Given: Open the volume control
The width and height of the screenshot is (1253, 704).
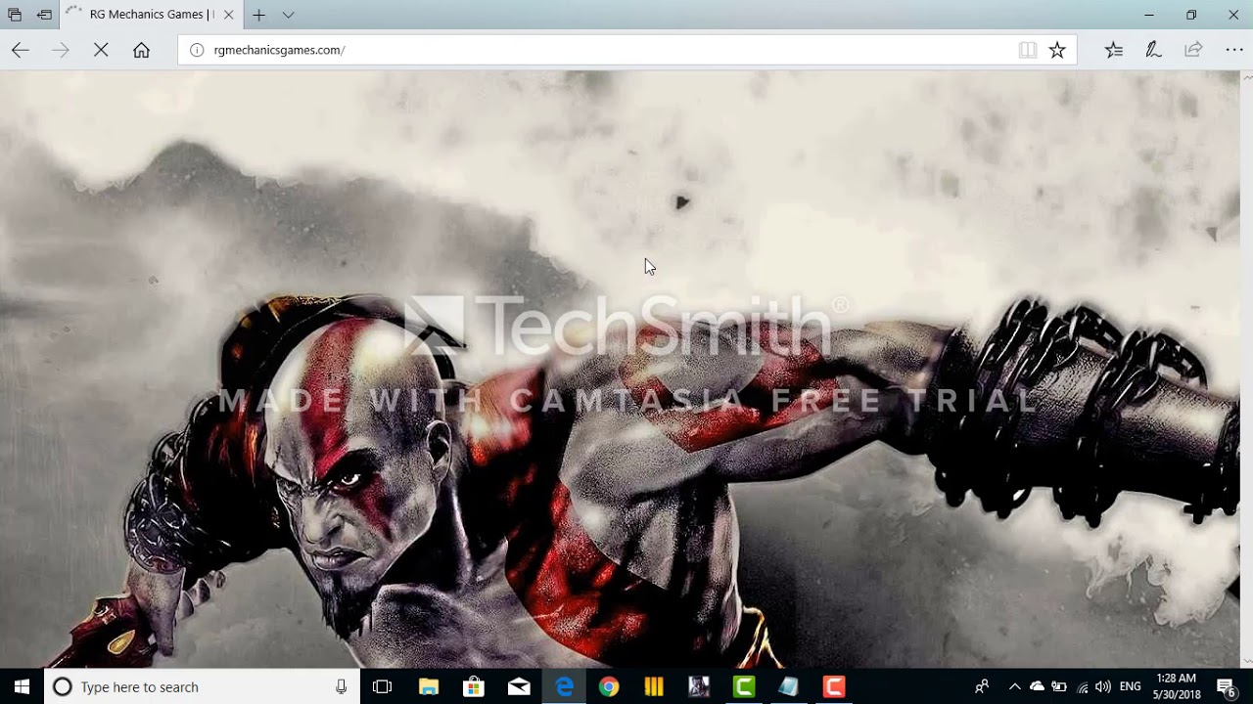Looking at the screenshot, I should click(x=1103, y=686).
